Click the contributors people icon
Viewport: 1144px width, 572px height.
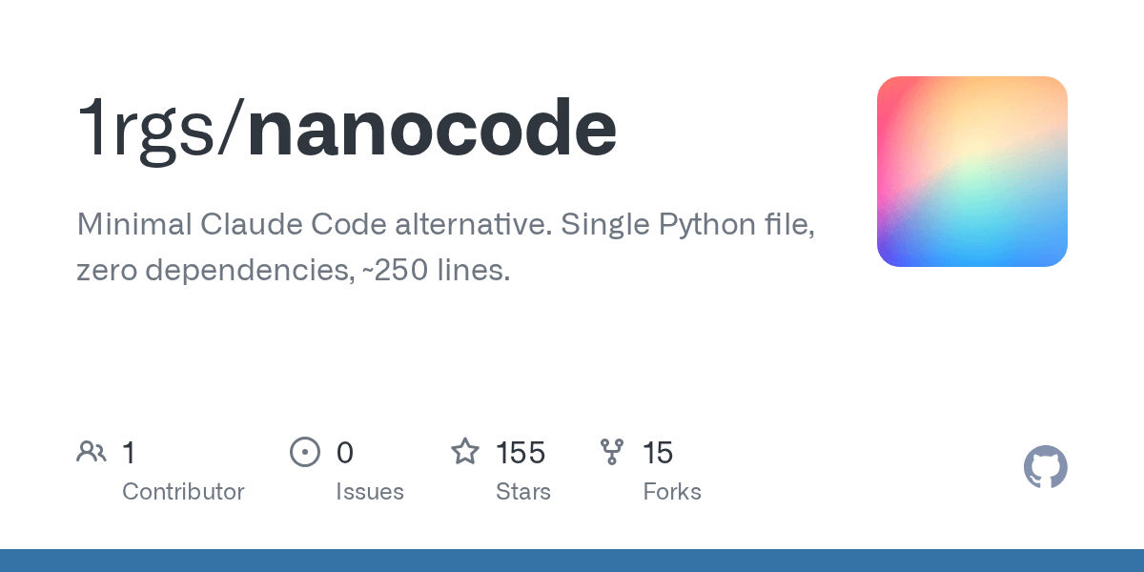tap(91, 452)
